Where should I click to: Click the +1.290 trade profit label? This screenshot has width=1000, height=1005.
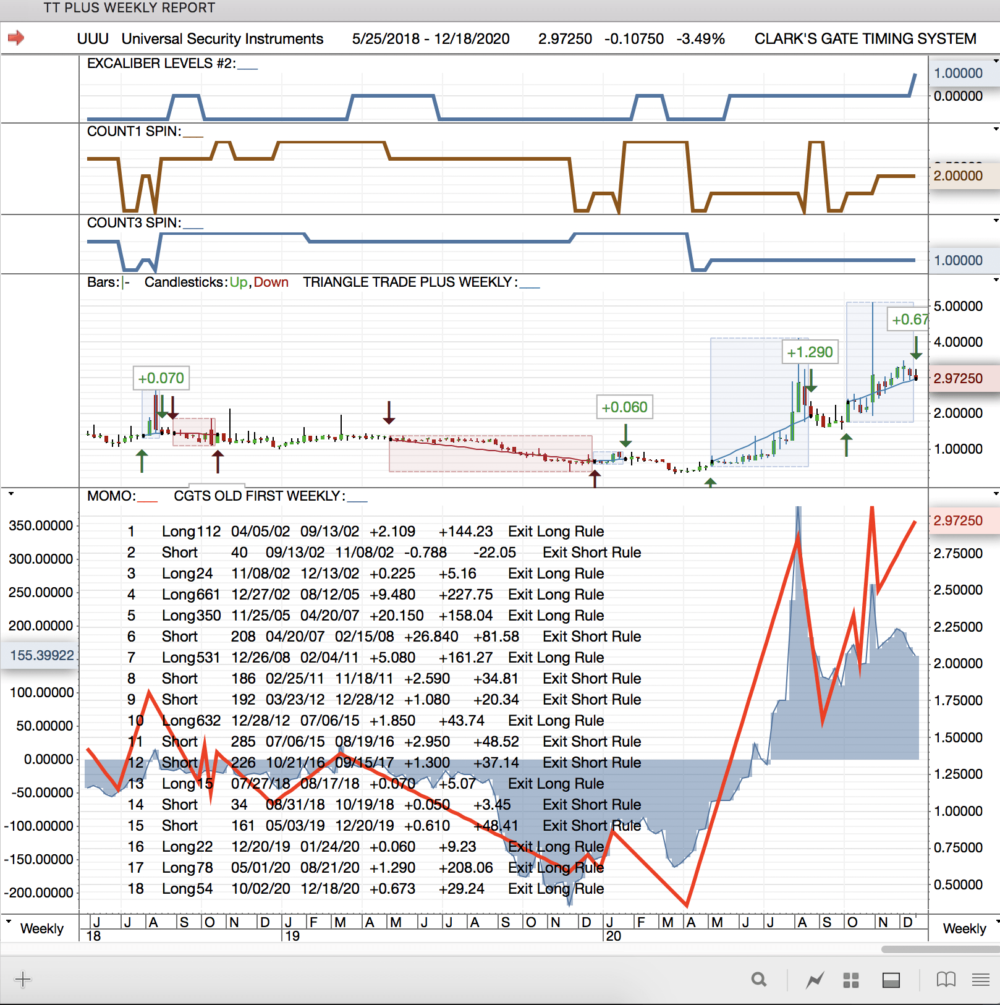pyautogui.click(x=810, y=352)
